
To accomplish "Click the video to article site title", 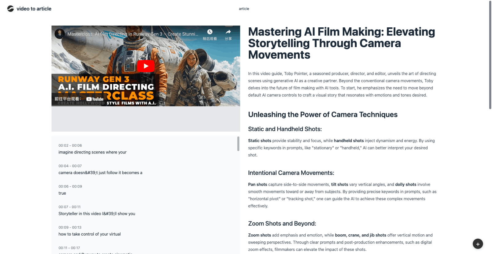I will tap(34, 9).
